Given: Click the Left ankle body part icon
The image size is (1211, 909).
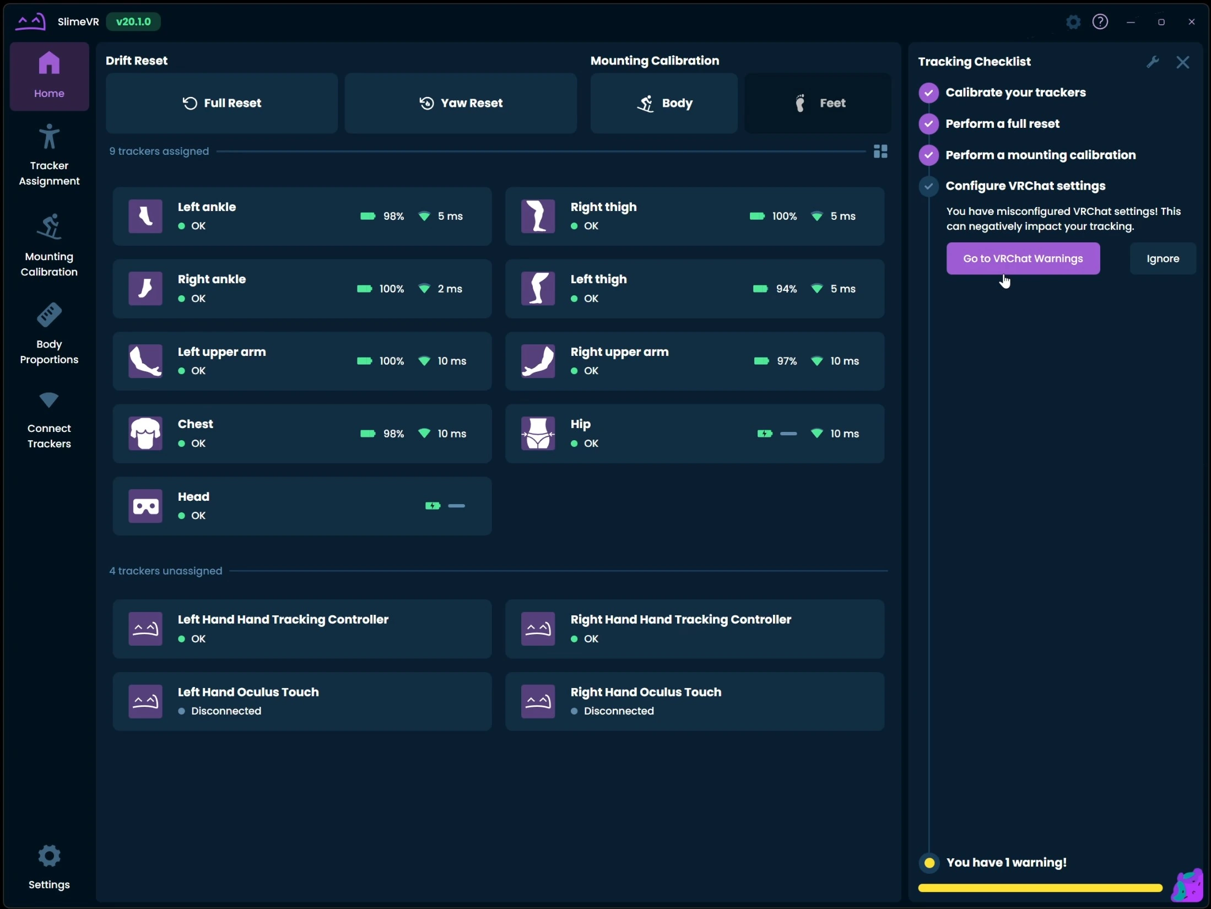Looking at the screenshot, I should point(145,216).
